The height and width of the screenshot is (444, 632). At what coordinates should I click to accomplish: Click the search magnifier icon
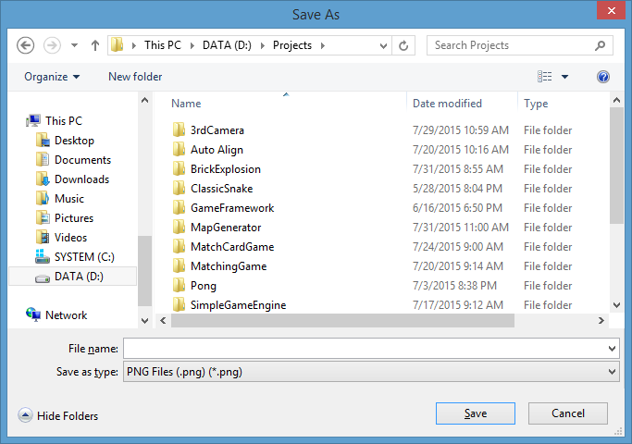tap(601, 45)
